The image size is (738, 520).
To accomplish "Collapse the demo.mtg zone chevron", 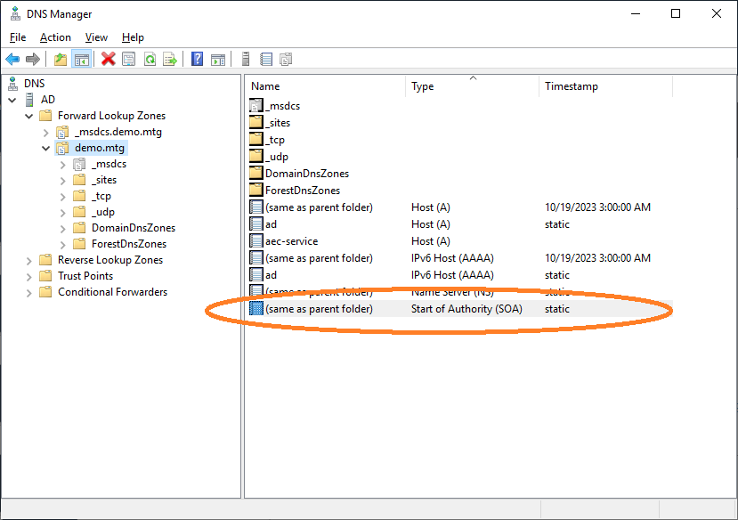I will [x=45, y=148].
